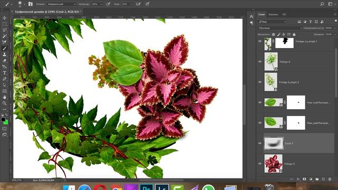Swap foreground and background colors
Image resolution: width=338 pixels, height=190 pixels.
point(6,115)
